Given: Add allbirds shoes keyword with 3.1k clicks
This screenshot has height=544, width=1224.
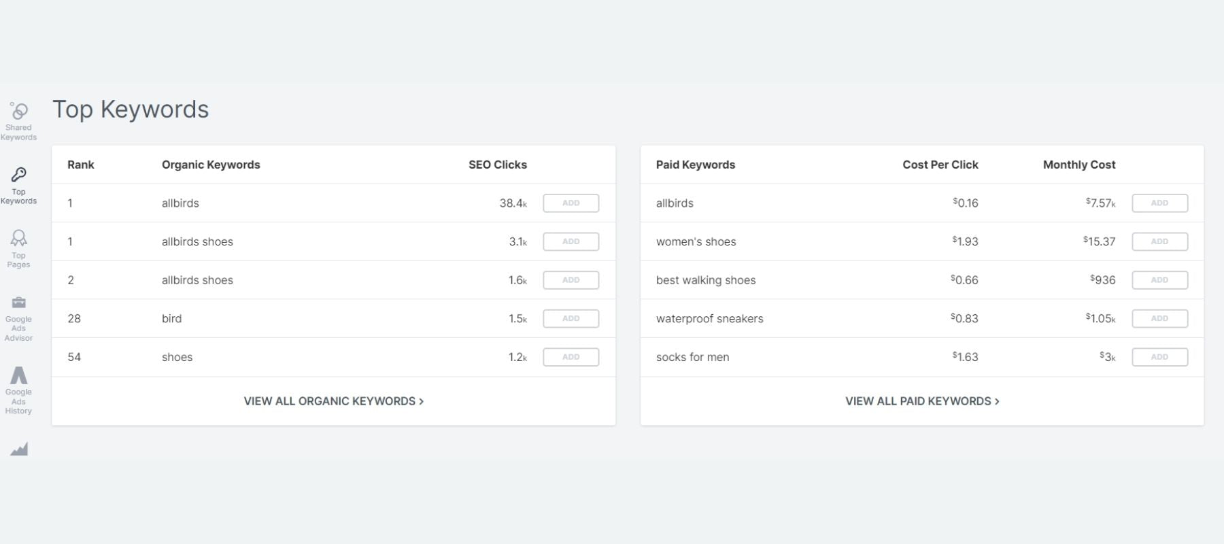Looking at the screenshot, I should pos(571,241).
